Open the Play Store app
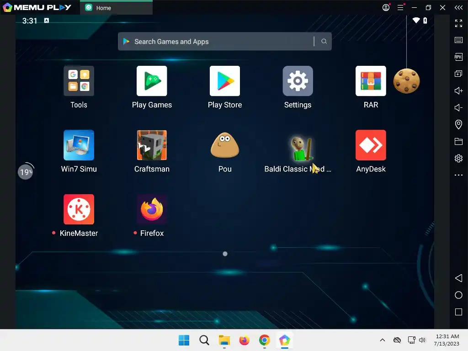This screenshot has width=468, height=351. click(225, 81)
